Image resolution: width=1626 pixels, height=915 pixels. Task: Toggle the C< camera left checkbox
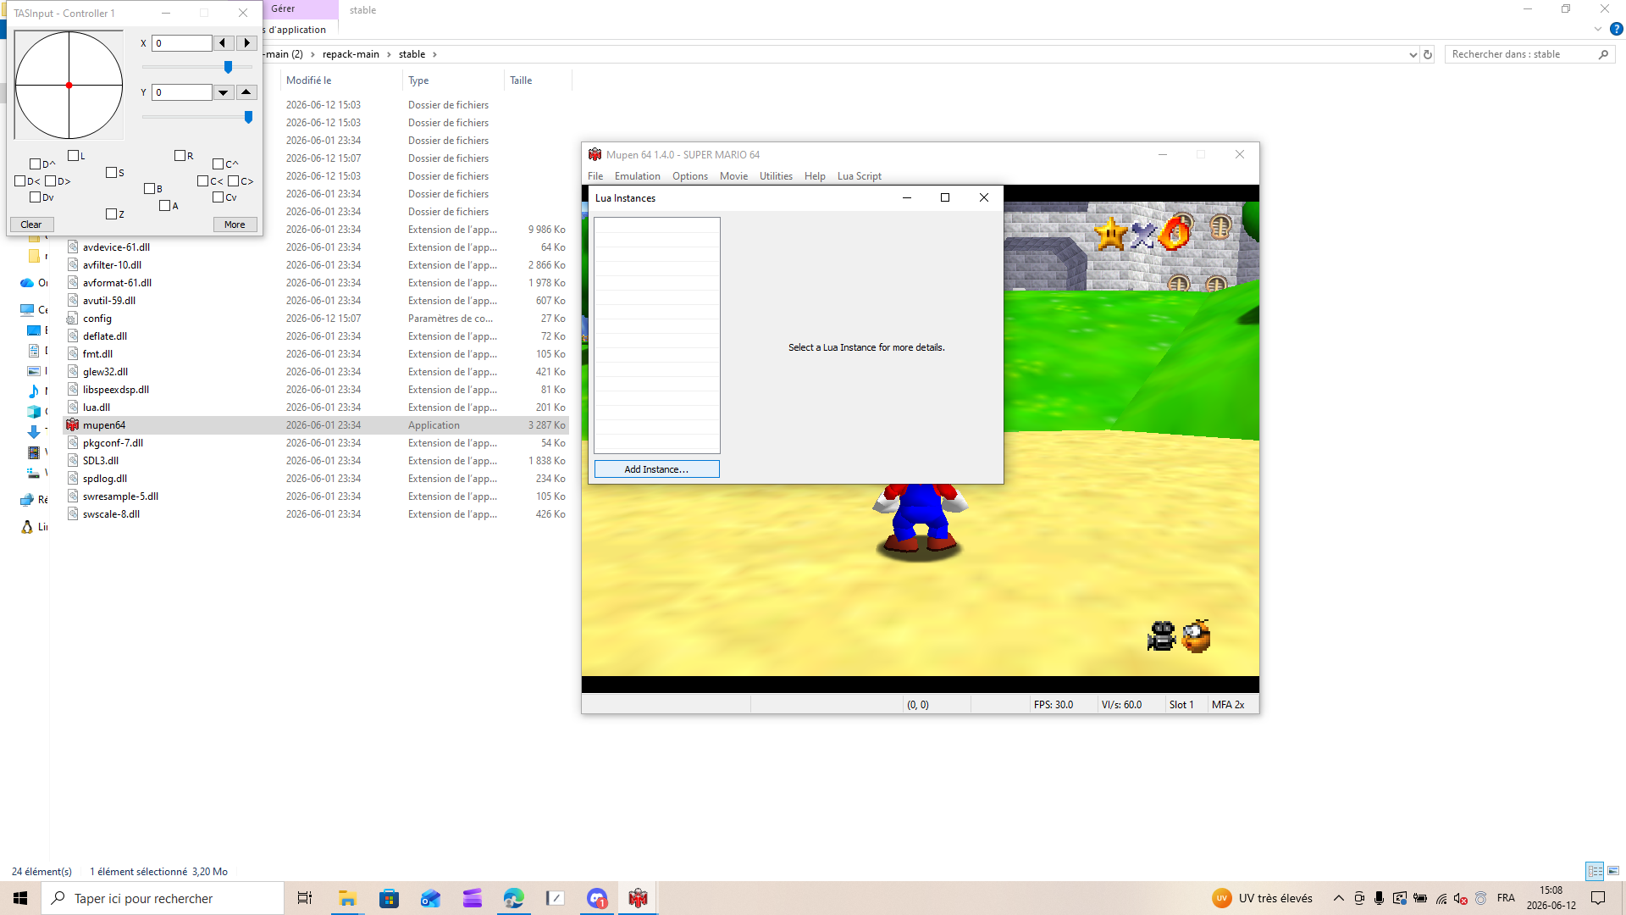tap(203, 181)
